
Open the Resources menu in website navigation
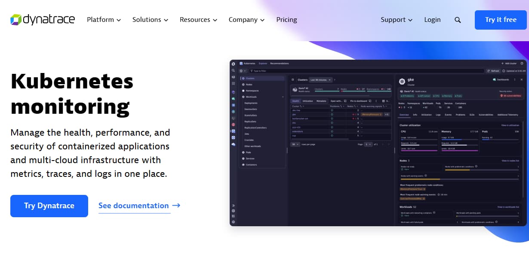click(196, 20)
